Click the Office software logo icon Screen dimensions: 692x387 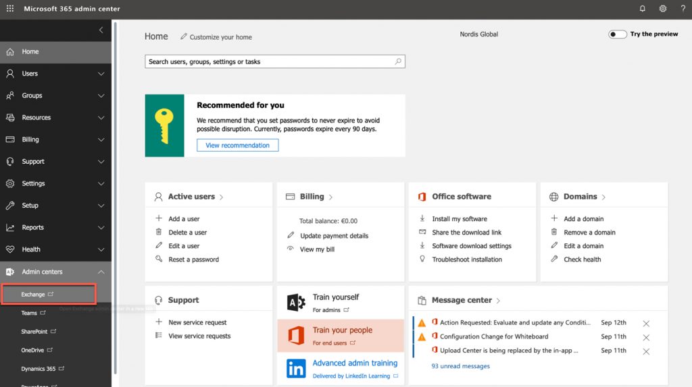click(422, 197)
